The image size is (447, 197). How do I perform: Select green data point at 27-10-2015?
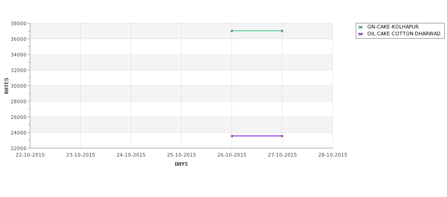(282, 31)
